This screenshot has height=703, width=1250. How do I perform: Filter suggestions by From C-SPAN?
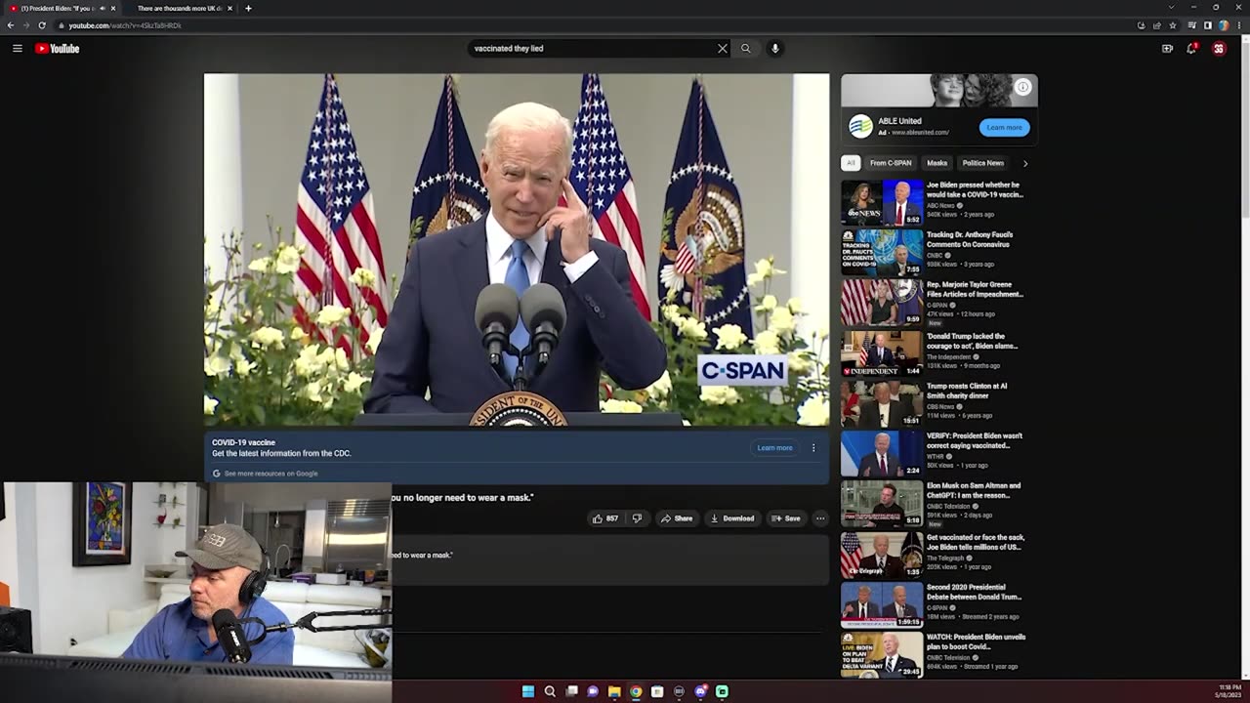coord(891,163)
